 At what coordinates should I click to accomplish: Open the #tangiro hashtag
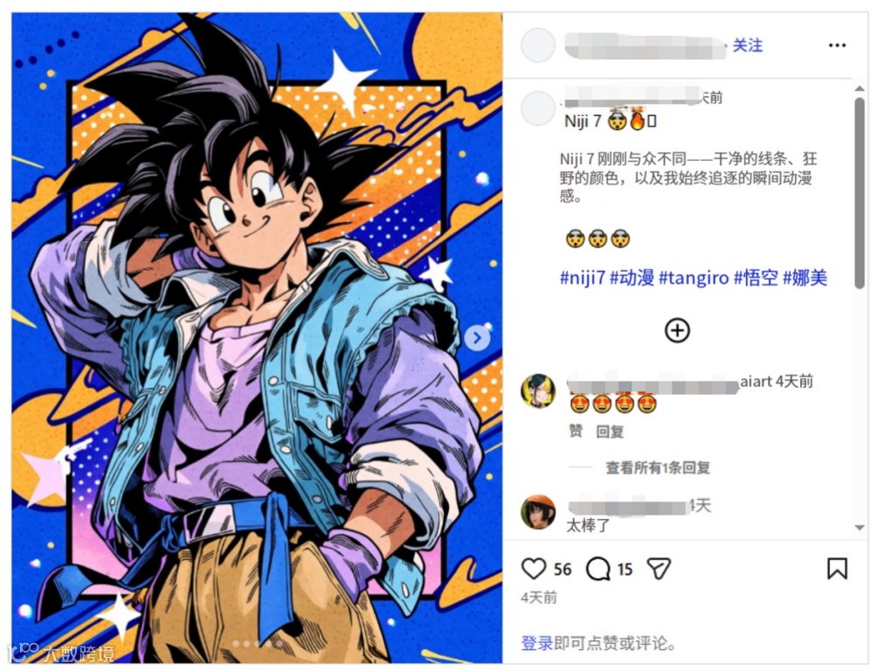(x=694, y=278)
